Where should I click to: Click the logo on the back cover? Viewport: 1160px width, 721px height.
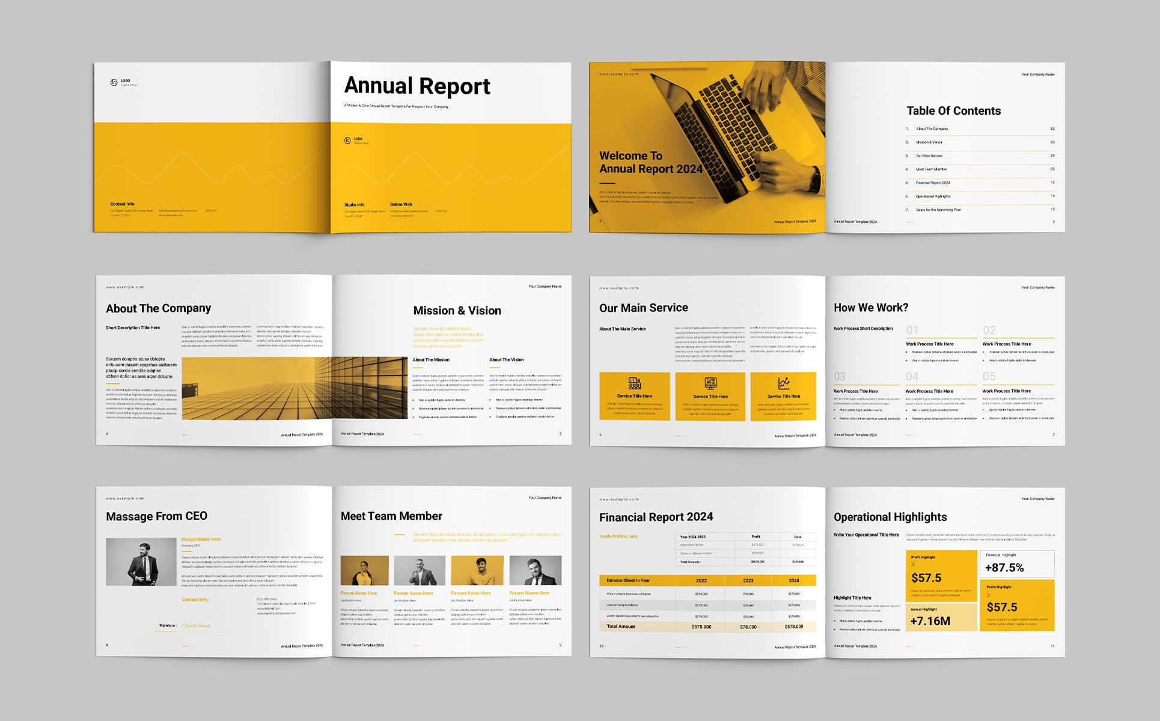(114, 82)
